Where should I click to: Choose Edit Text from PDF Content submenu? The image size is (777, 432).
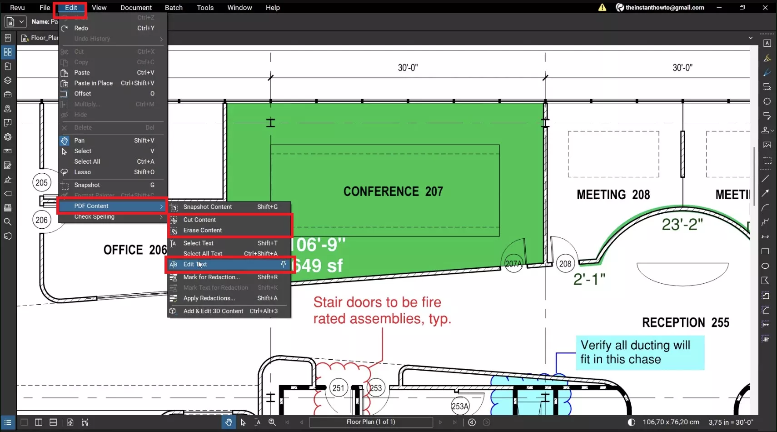coord(229,264)
